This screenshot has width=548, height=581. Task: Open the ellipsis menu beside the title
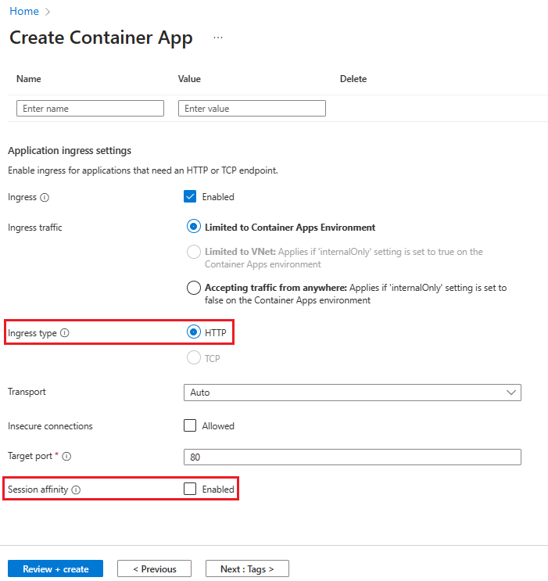pyautogui.click(x=218, y=38)
